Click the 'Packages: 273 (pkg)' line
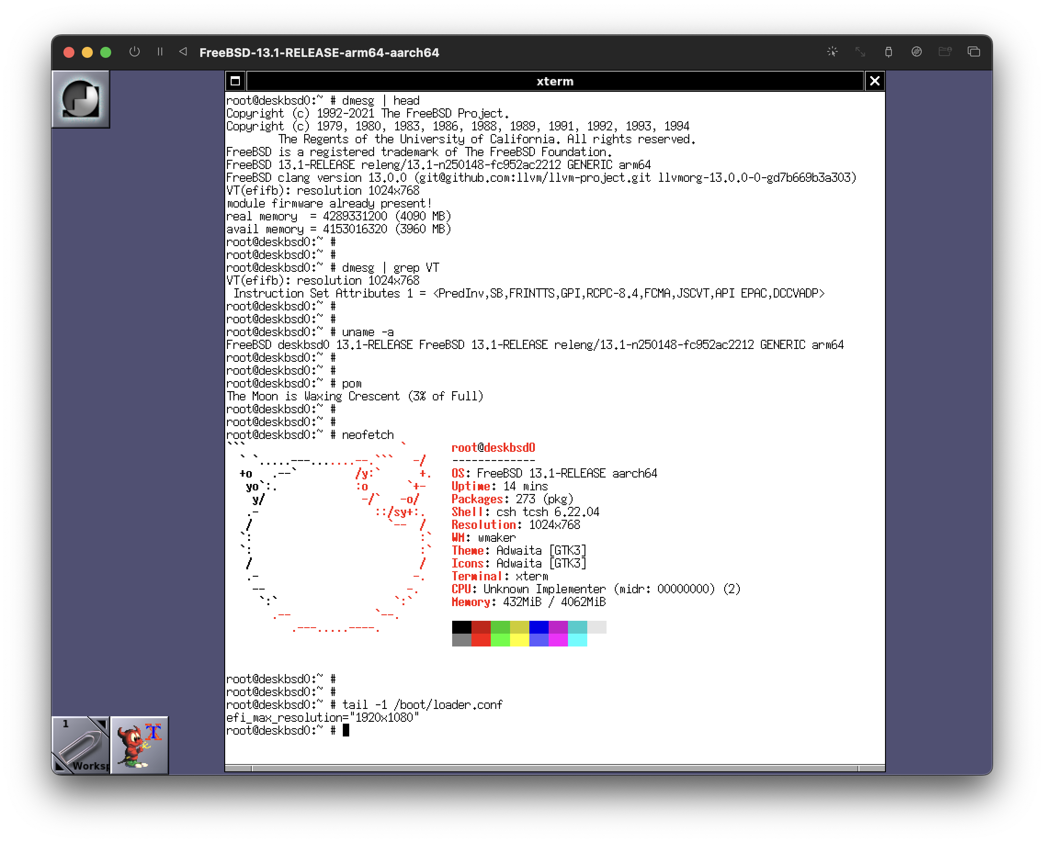The width and height of the screenshot is (1044, 843). (x=512, y=499)
